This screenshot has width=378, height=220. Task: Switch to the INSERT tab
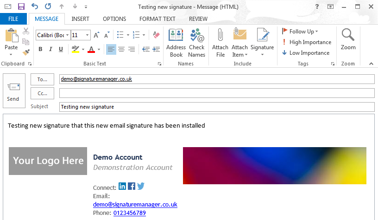tap(81, 19)
